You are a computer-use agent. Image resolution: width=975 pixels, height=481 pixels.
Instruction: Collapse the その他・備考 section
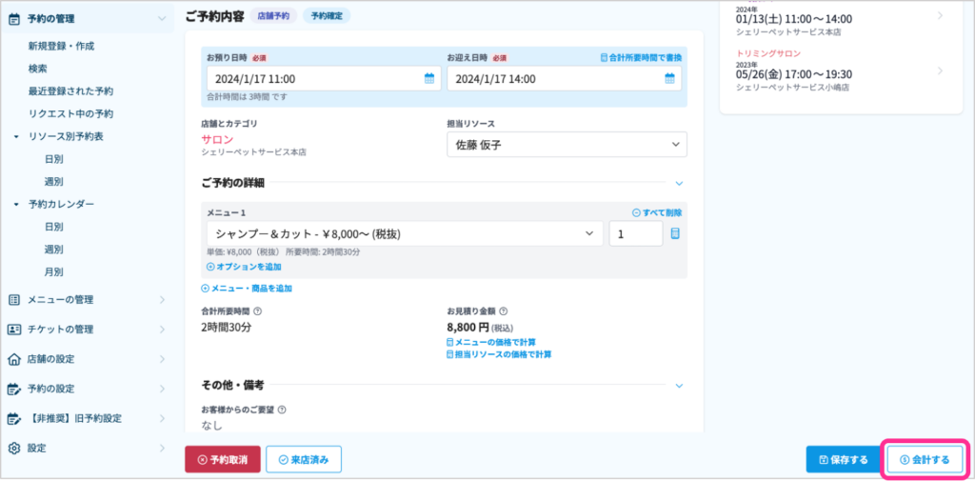click(679, 386)
